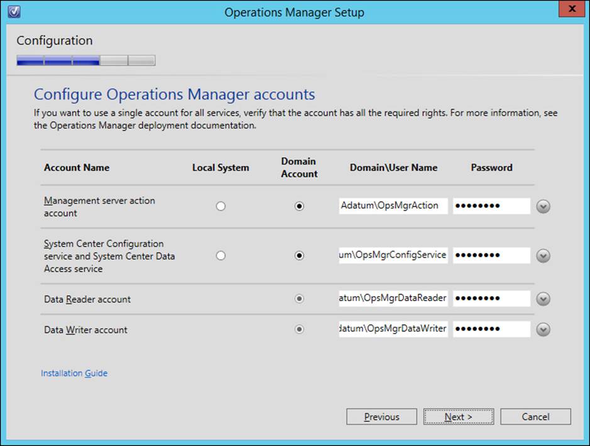Click the password field for OpsMgrConfigService
This screenshot has height=446, width=590.
(x=491, y=255)
